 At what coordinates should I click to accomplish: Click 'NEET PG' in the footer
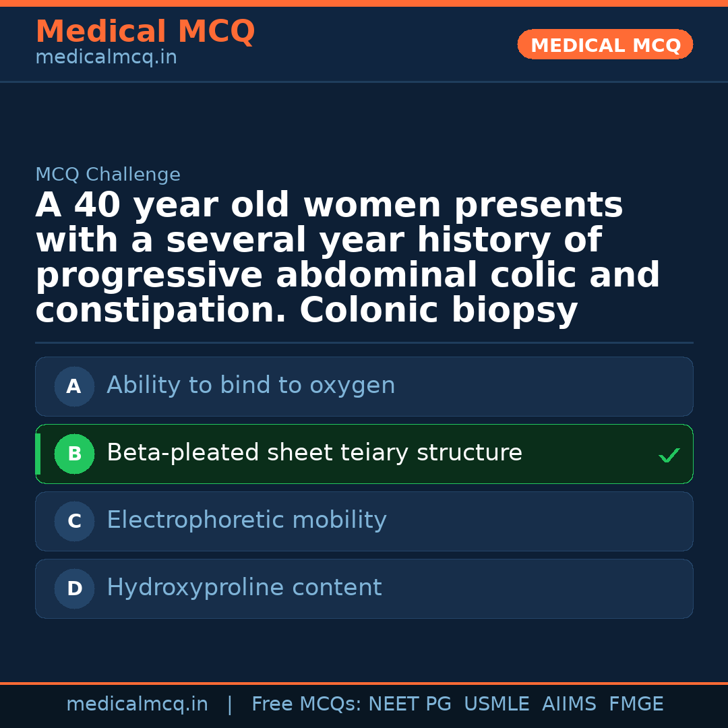point(410,704)
